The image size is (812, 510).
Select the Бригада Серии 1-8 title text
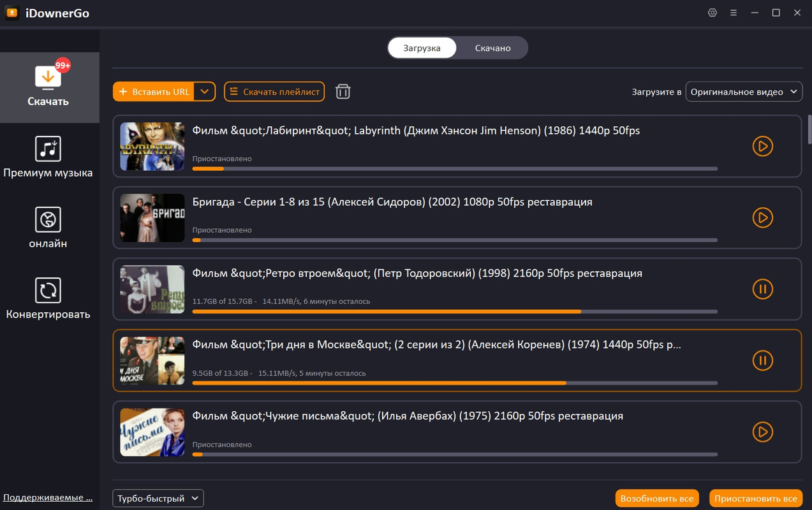coord(392,202)
